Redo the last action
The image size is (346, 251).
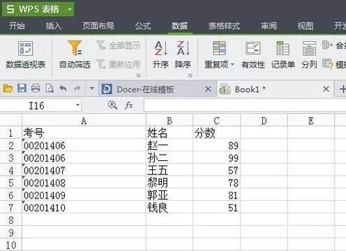pos(77,89)
